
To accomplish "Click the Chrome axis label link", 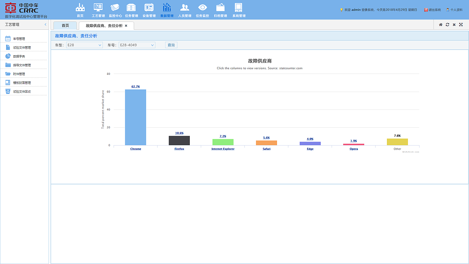I will point(136,149).
